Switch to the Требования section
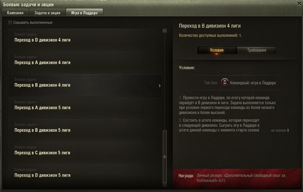The width and height of the screenshot is (303, 192). [257, 50]
